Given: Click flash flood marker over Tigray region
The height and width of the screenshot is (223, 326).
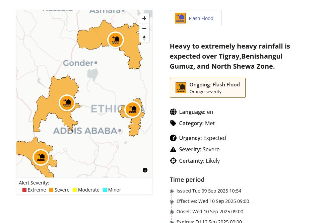Looking at the screenshot, I should (x=116, y=40).
